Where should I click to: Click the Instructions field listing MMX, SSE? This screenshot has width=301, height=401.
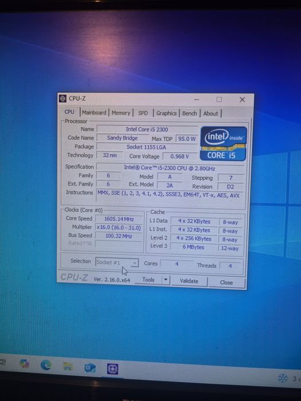(169, 196)
